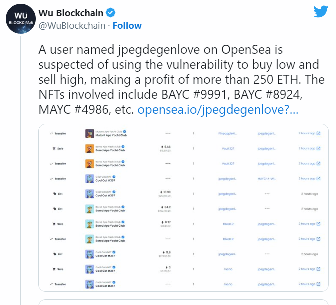This screenshot has height=305, width=336.
Task: Follow the Wu Blockchain account
Action: click(127, 25)
